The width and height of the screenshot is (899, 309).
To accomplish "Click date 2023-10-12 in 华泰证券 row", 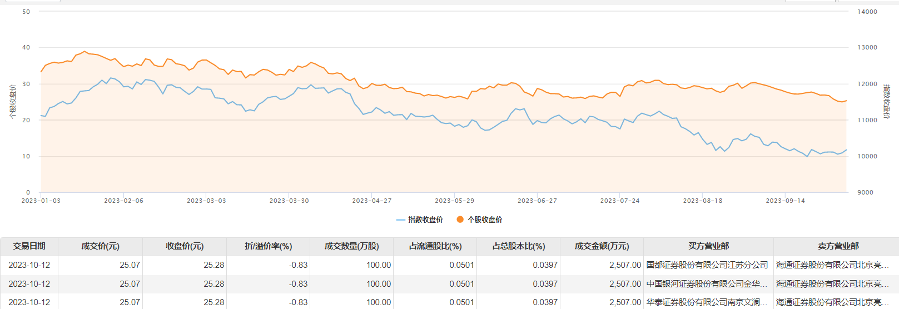I will [x=29, y=302].
